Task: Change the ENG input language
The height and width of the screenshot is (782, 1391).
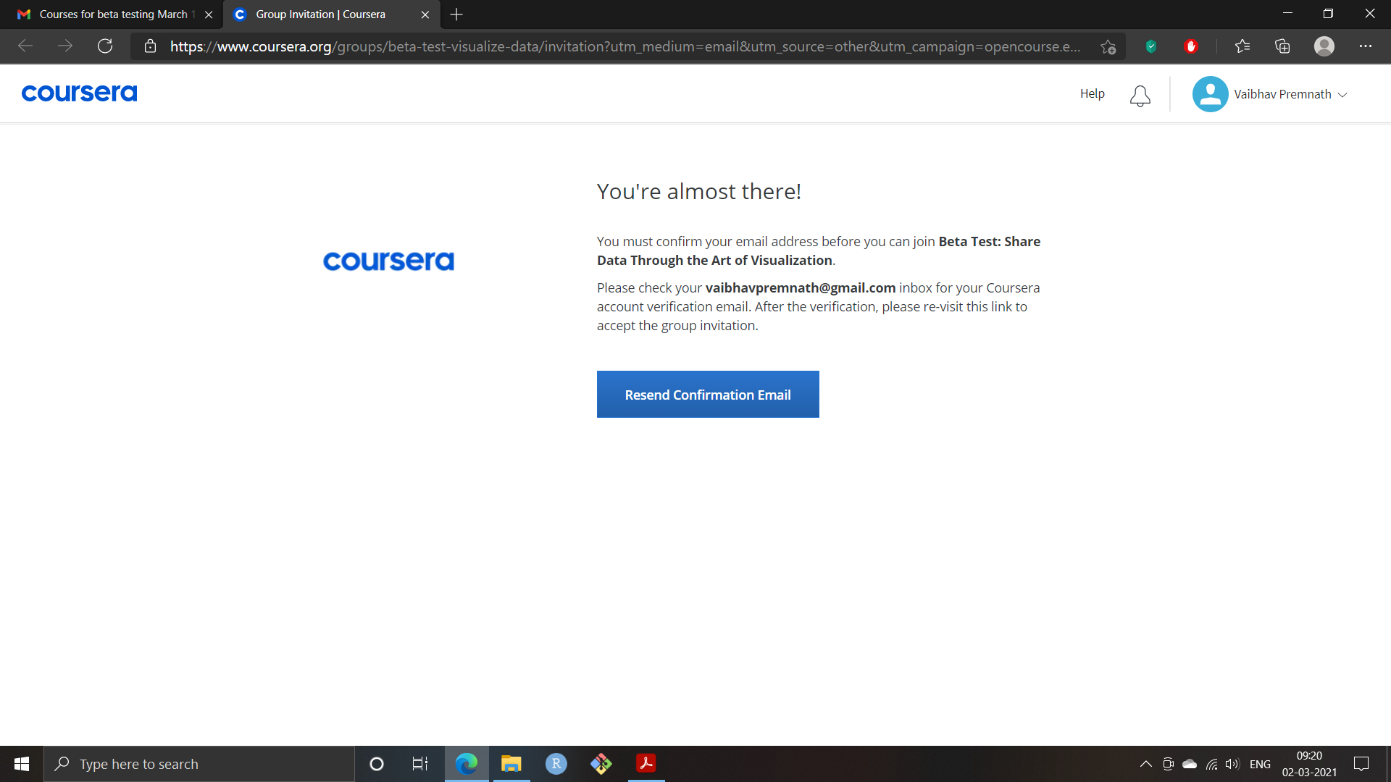Action: tap(1260, 764)
